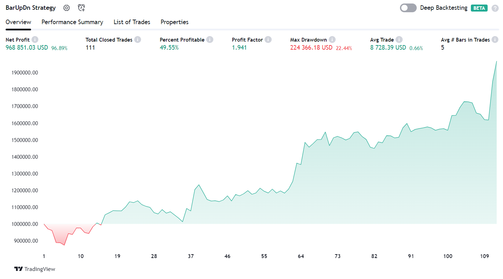Click trade number 64 on the x-axis

click(x=301, y=256)
